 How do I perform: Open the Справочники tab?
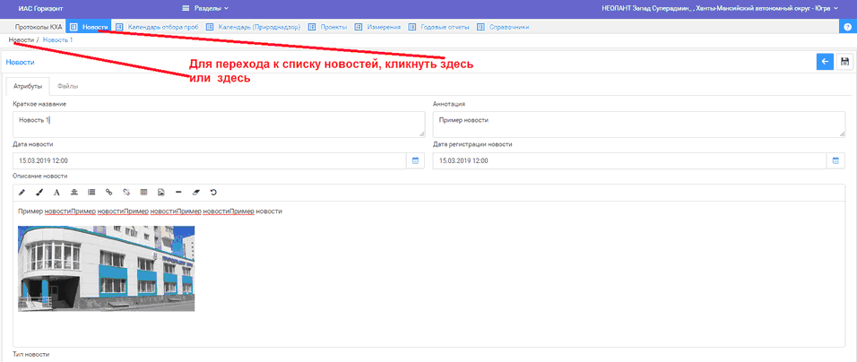click(503, 27)
